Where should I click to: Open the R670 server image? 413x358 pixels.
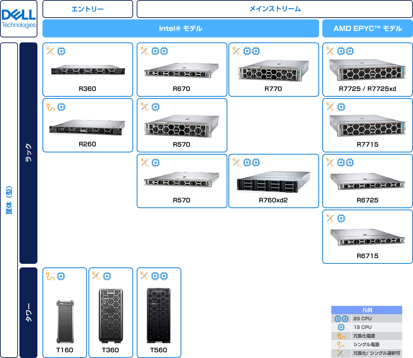pyautogui.click(x=182, y=70)
